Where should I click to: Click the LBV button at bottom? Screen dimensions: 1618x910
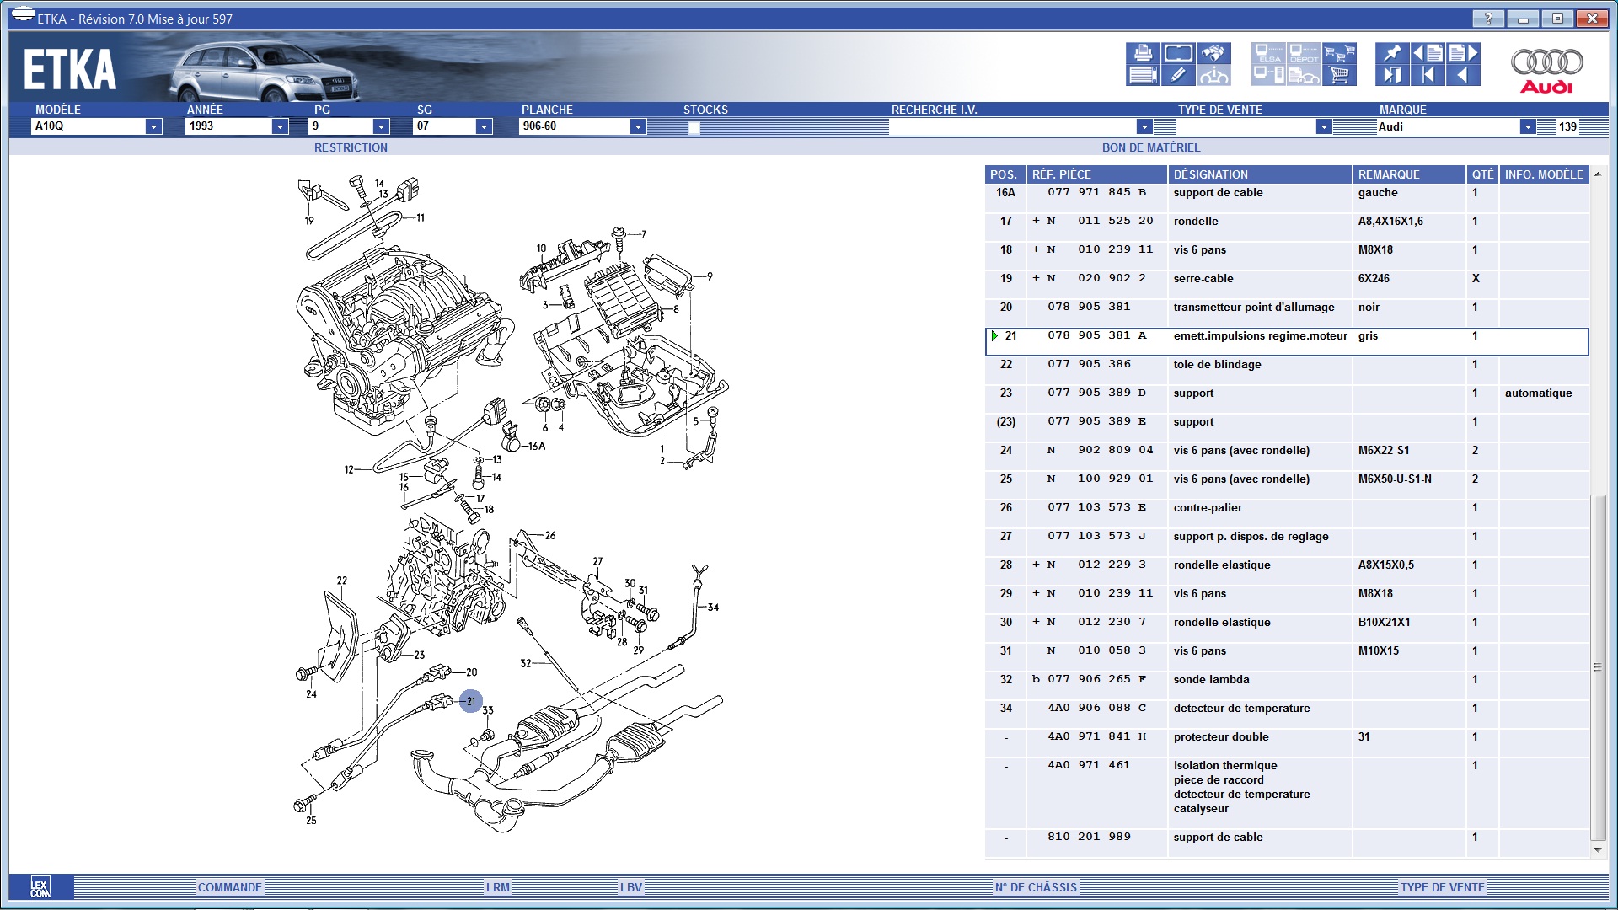pyautogui.click(x=631, y=887)
